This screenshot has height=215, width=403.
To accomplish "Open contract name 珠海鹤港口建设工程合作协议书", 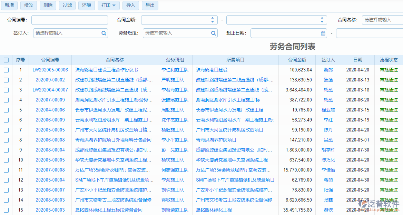I will 107,70.
